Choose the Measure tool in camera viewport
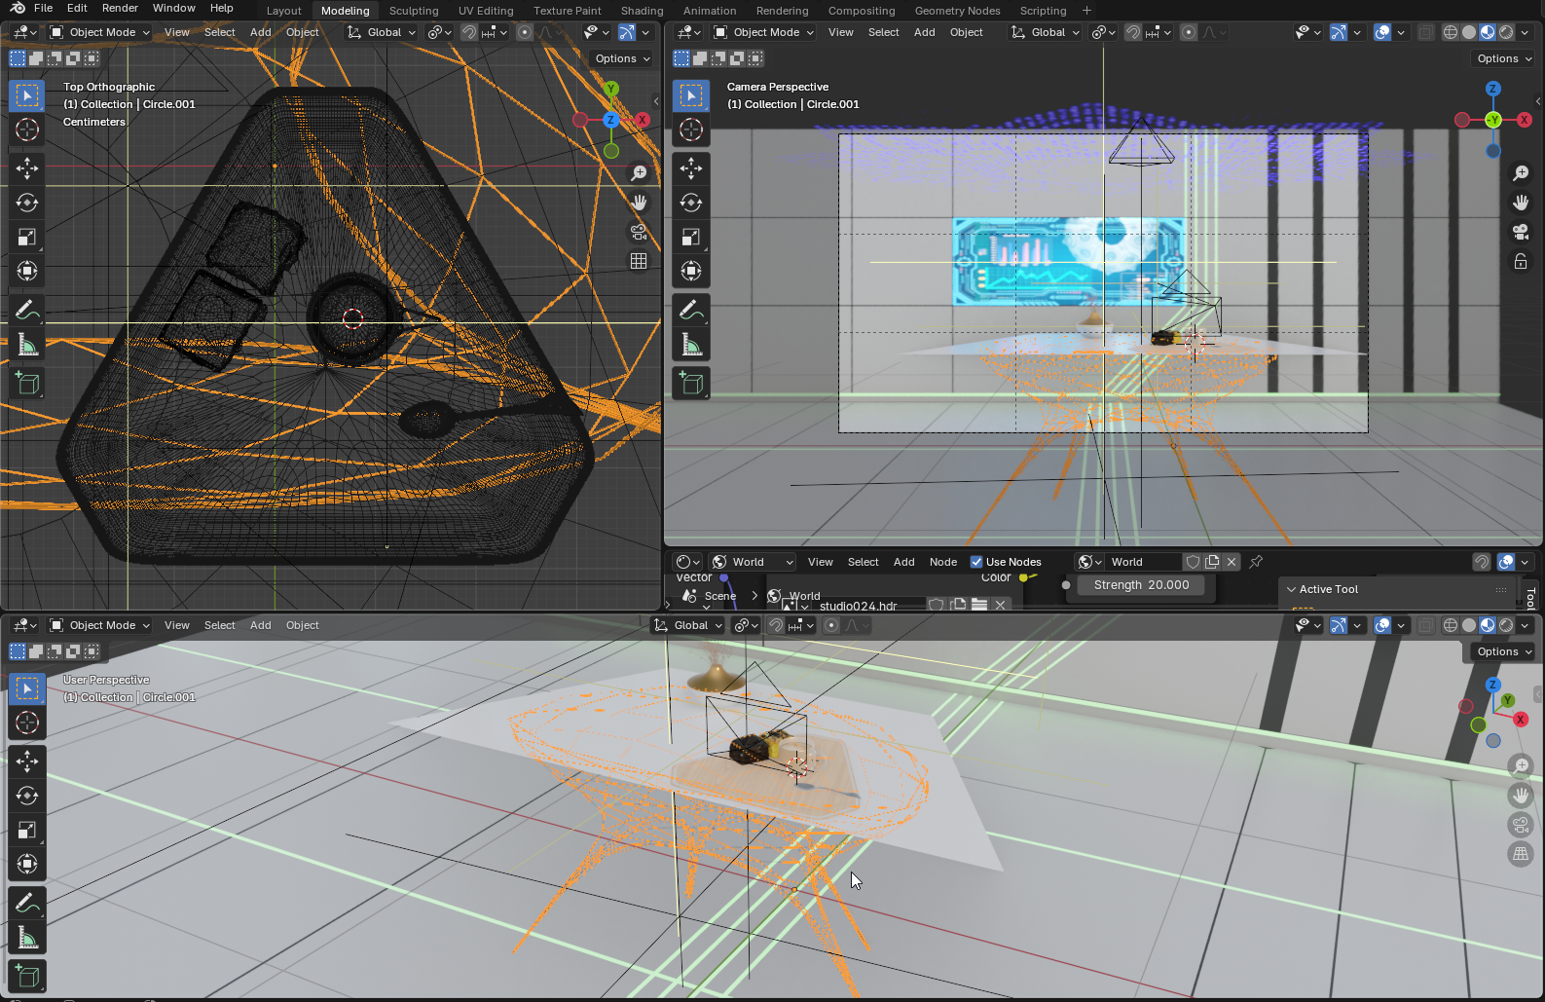Image resolution: width=1545 pixels, height=1002 pixels. [x=691, y=345]
